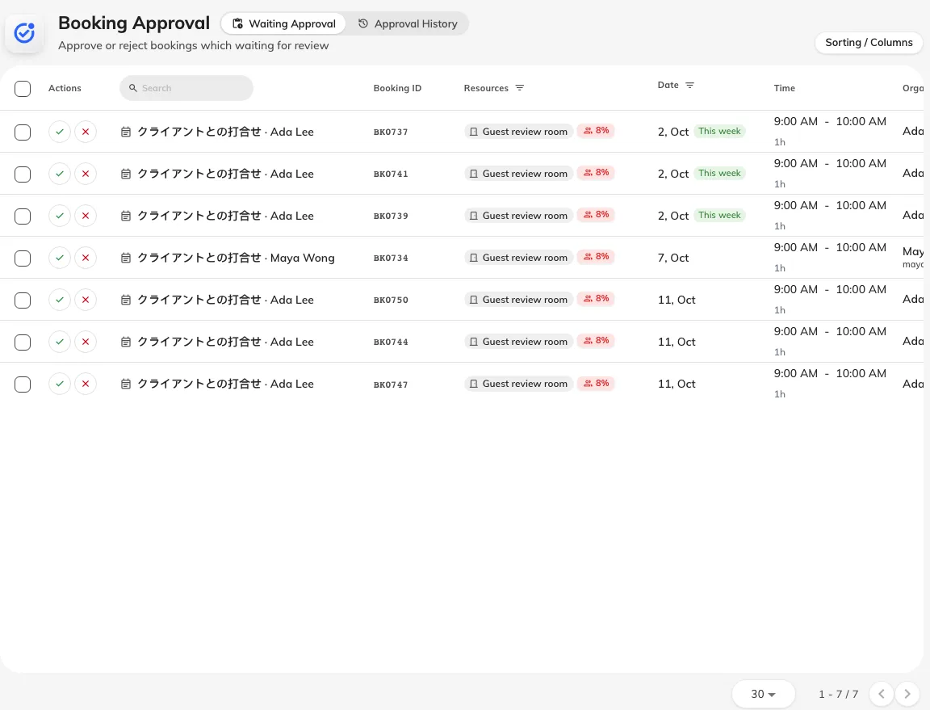Go to the previous page arrow
The height and width of the screenshot is (710, 930).
882,694
